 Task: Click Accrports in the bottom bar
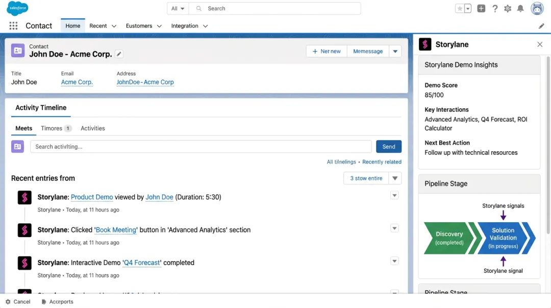[x=61, y=302]
